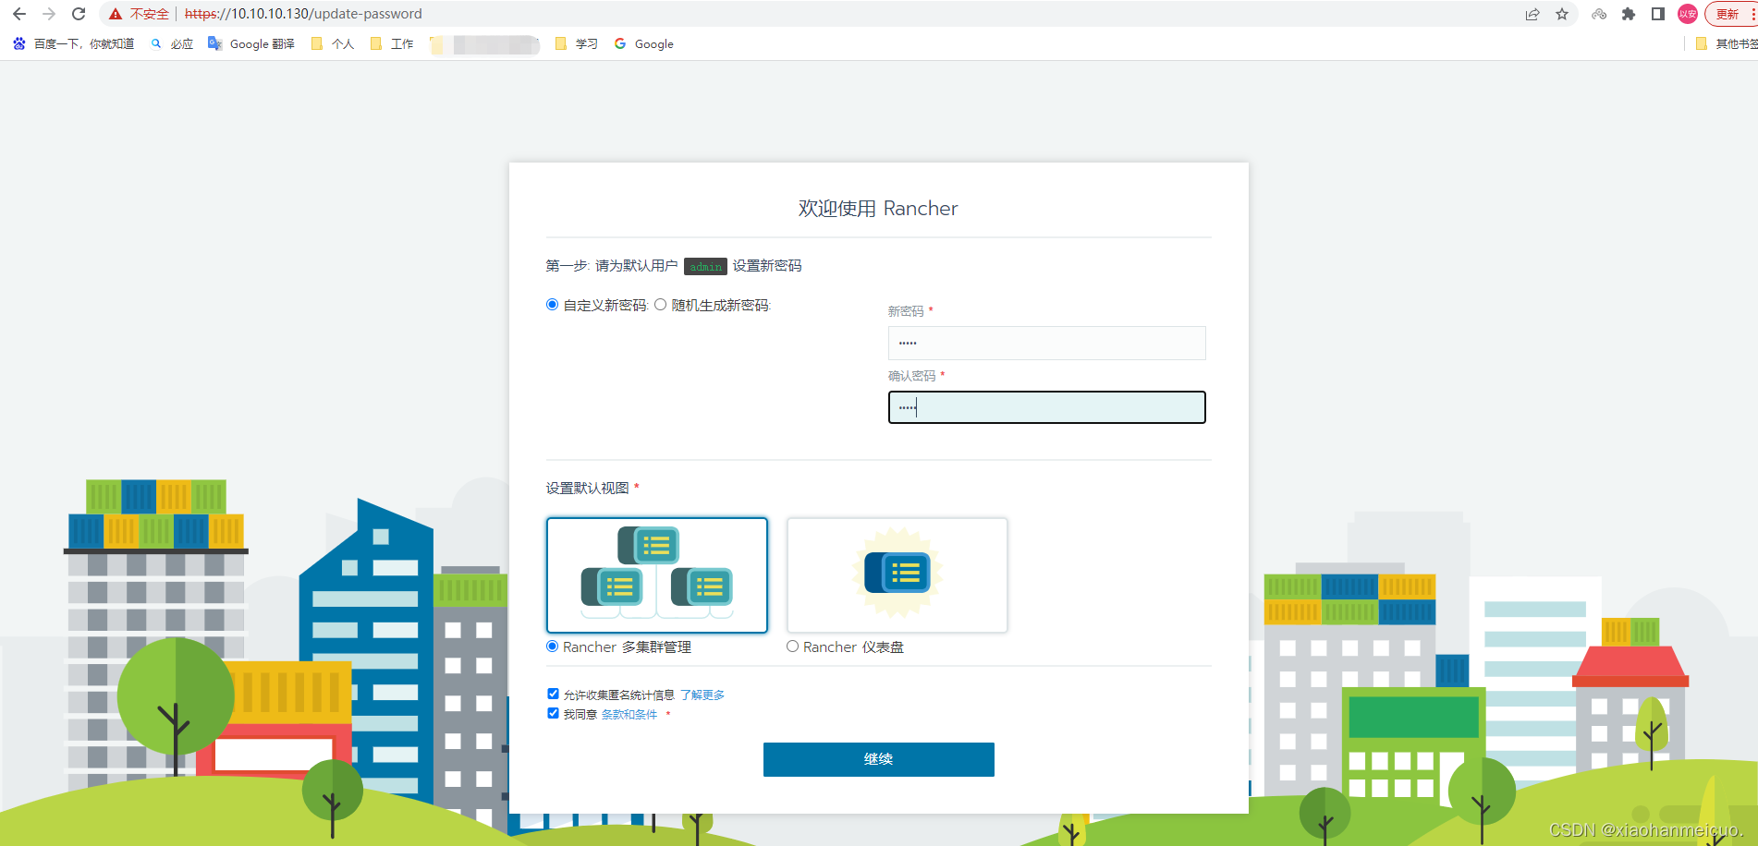1758x846 pixels.
Task: Open the extensions puzzle icon
Action: click(1629, 14)
